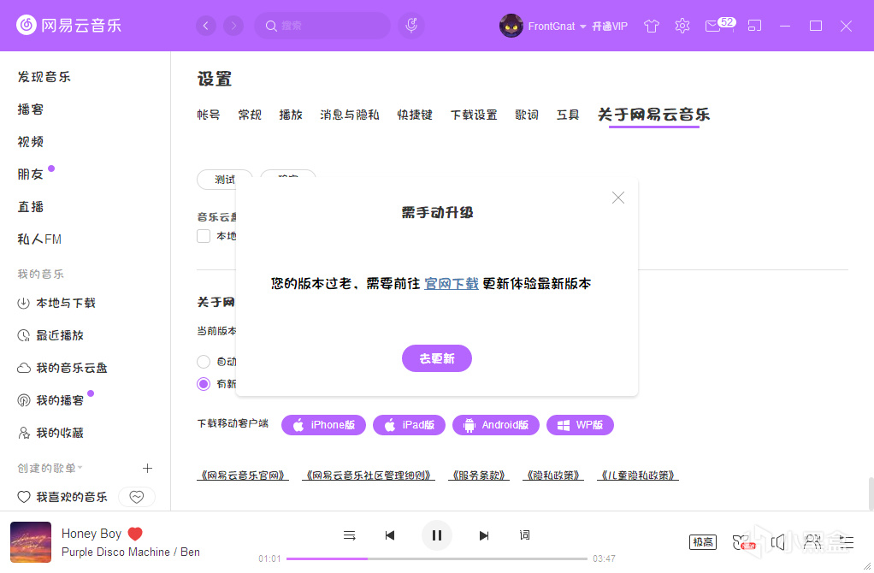Open the 《网易云音乐社区管理细则》 link

pyautogui.click(x=369, y=476)
